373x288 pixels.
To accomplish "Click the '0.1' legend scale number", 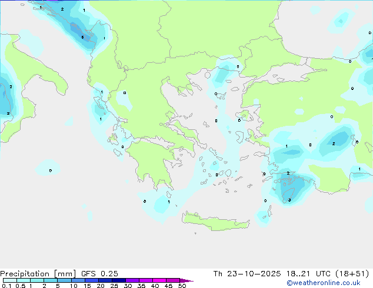I will (x=6, y=286).
